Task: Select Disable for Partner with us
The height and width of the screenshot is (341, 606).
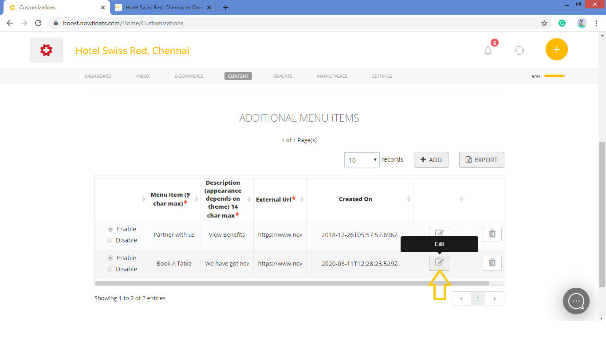Action: pos(110,240)
